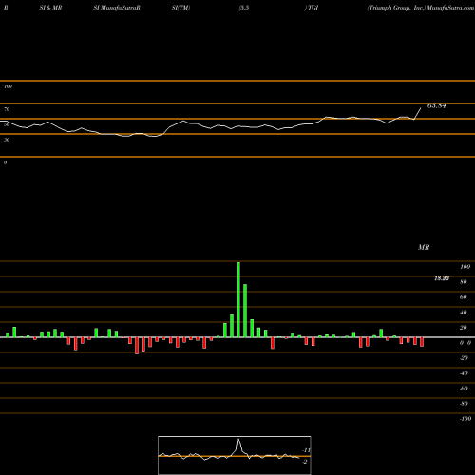
Task: Click the '-11' value in the mini chart
Action: (306, 450)
